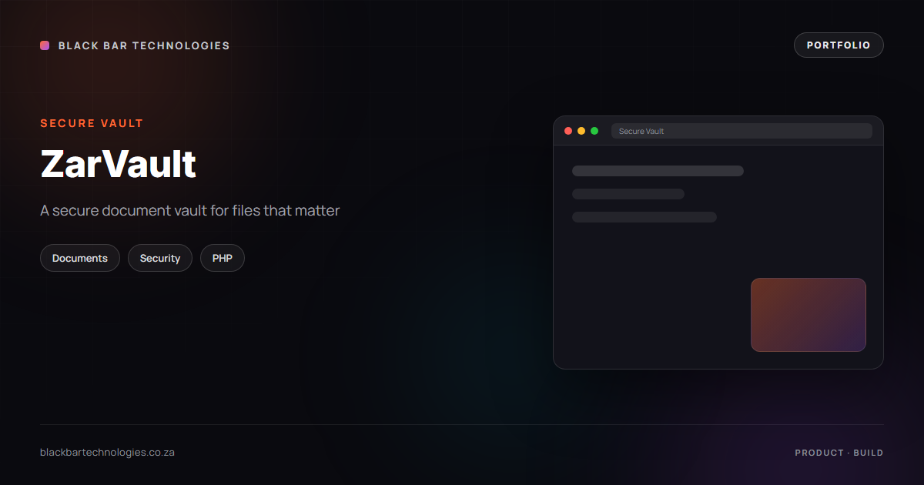
Task: Open the blackbartechnologies.co.za link
Action: pyautogui.click(x=107, y=453)
